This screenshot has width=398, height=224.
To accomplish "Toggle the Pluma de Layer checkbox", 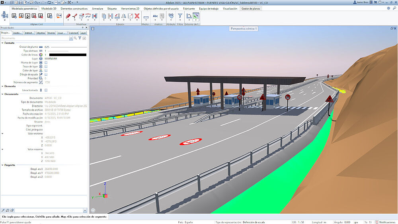I will pos(46,62).
